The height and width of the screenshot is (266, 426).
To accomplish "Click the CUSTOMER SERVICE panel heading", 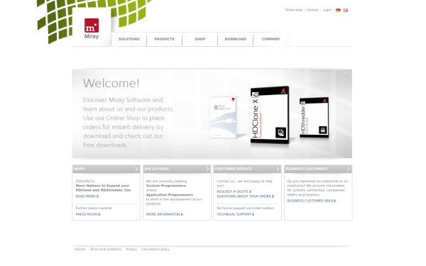I will click(234, 169).
